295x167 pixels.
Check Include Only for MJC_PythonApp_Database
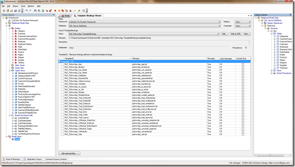coord(243,75)
